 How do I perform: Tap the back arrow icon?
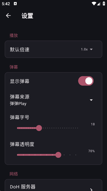(8, 16)
